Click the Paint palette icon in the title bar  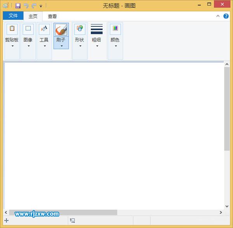[x=5, y=6]
